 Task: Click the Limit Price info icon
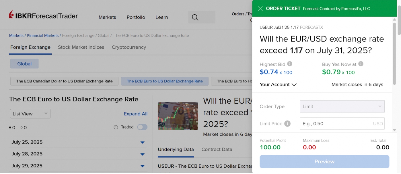point(287,124)
